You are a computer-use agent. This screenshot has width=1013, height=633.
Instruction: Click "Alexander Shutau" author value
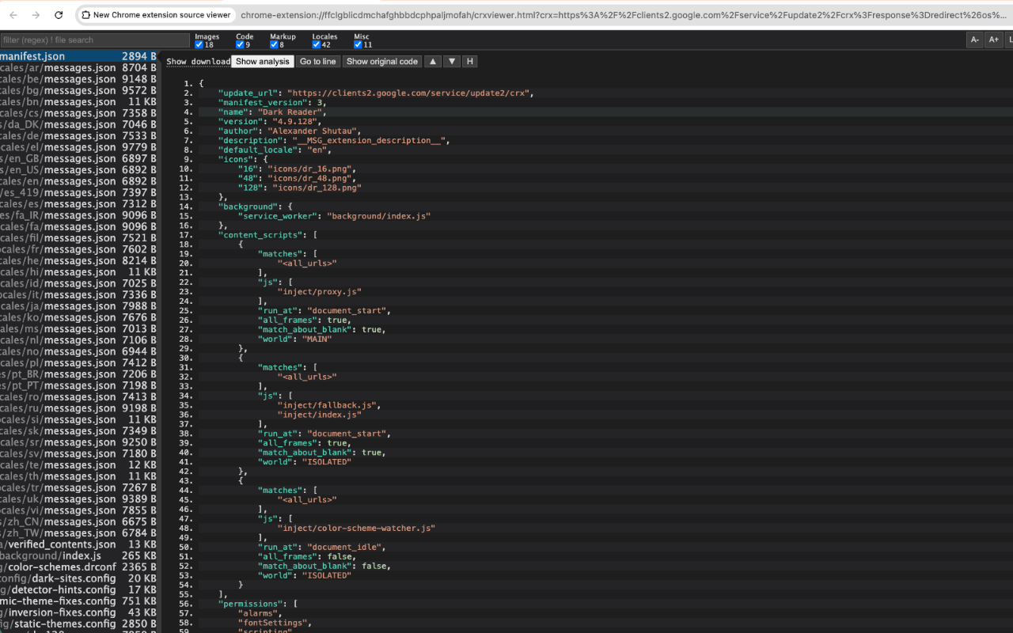[314, 131]
